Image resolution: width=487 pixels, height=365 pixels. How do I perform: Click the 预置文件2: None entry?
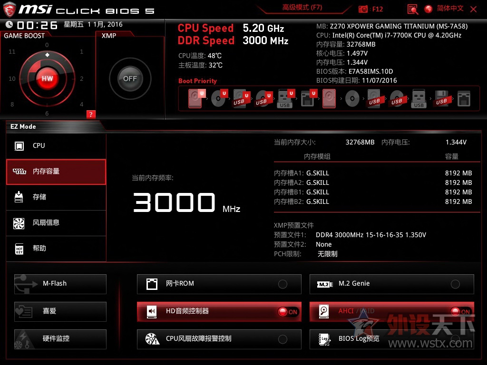[x=303, y=245]
